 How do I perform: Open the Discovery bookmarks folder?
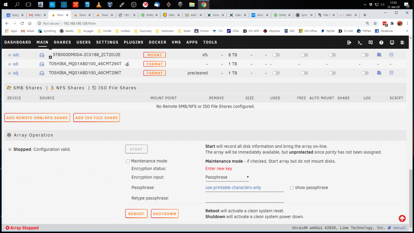(143, 31)
